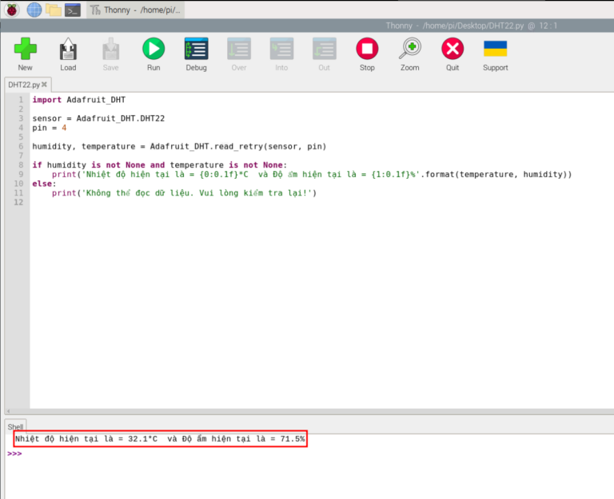
Task: Run the current script with green Run button
Action: coord(153,50)
